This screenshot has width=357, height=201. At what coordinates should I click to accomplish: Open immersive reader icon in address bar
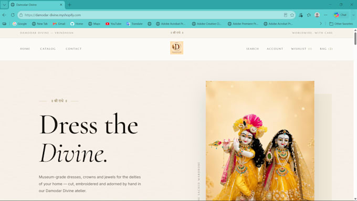pyautogui.click(x=286, y=15)
